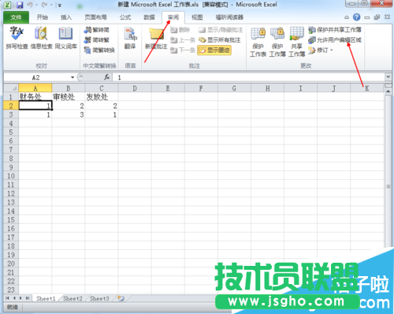Convert text with 简转繁
The height and width of the screenshot is (314, 394).
97,40
